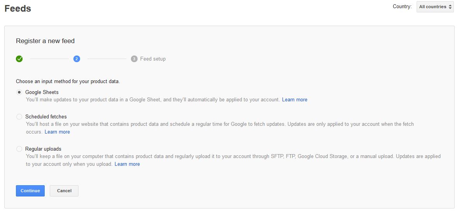
Task: Open Learn more link for Scheduled fetches
Action: click(x=57, y=132)
